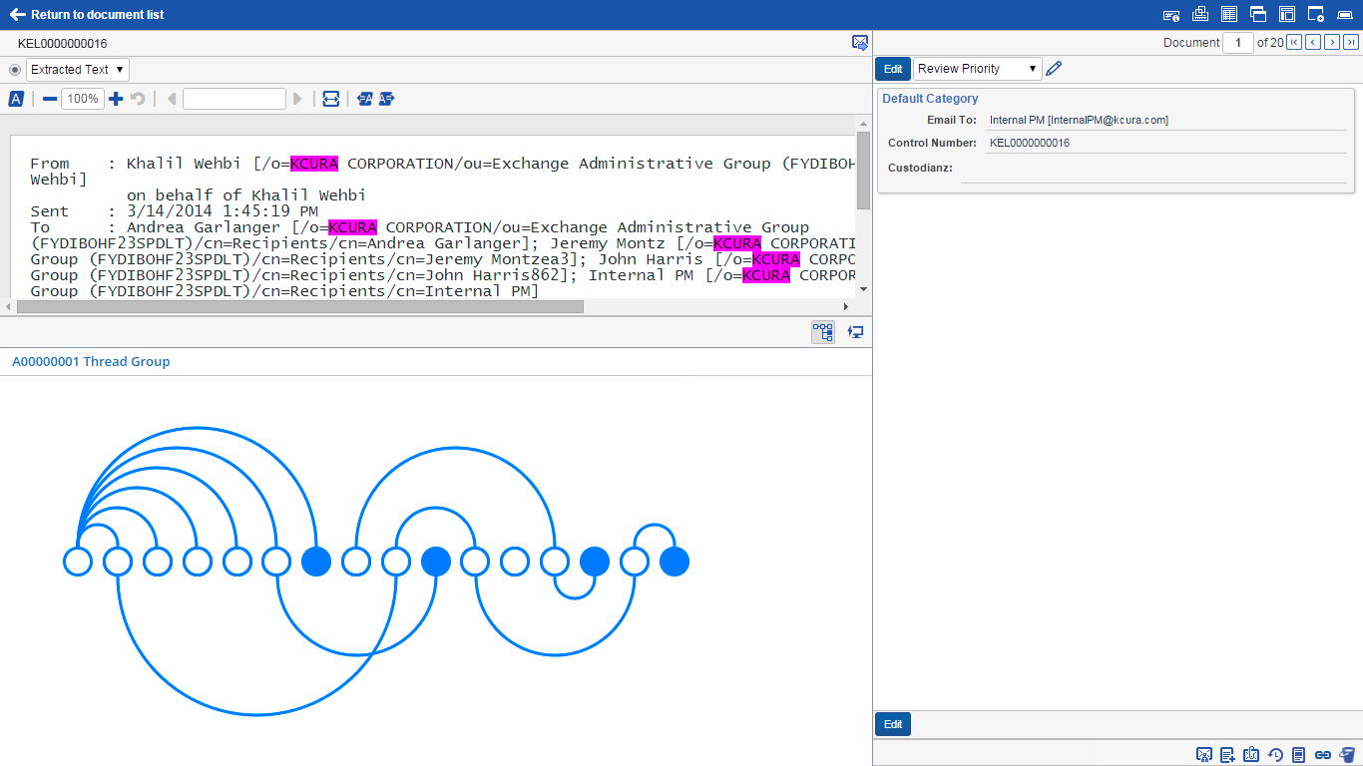Click the fit-to-width icon
Image resolution: width=1363 pixels, height=766 pixels.
[330, 99]
